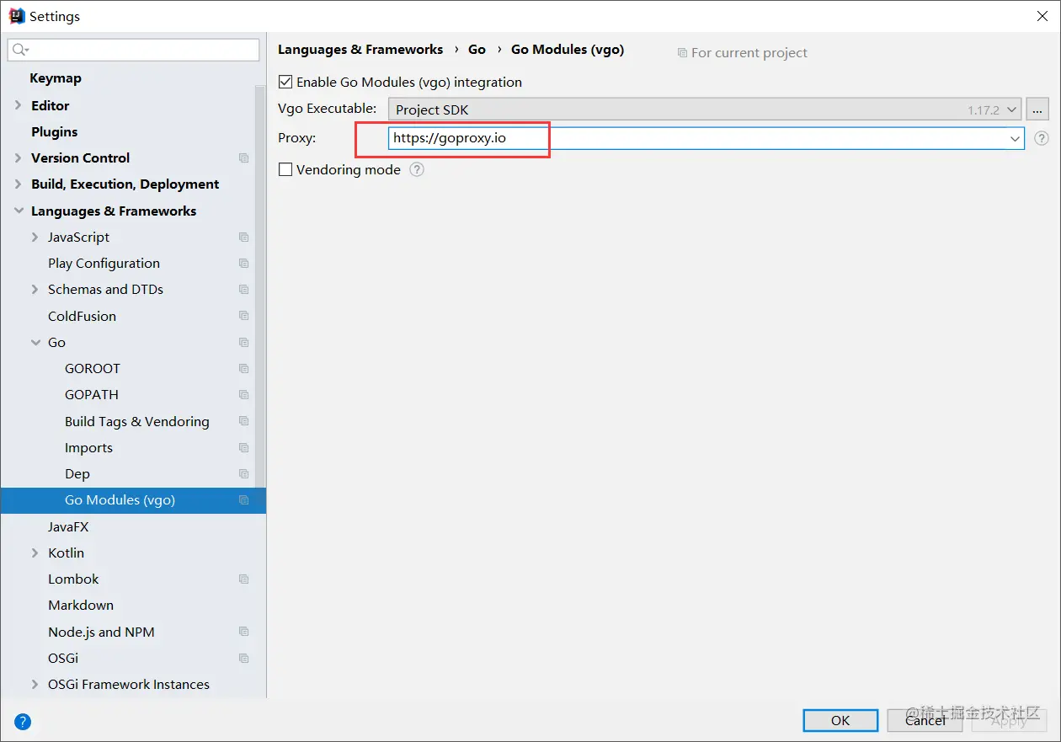Click the project-level icon on Go Modules (vgo) row
1061x742 pixels.
click(244, 500)
